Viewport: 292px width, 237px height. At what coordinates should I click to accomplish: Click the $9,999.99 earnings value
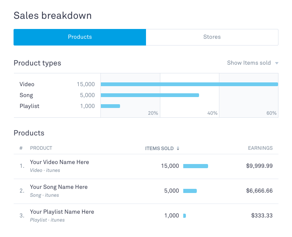pyautogui.click(x=259, y=166)
